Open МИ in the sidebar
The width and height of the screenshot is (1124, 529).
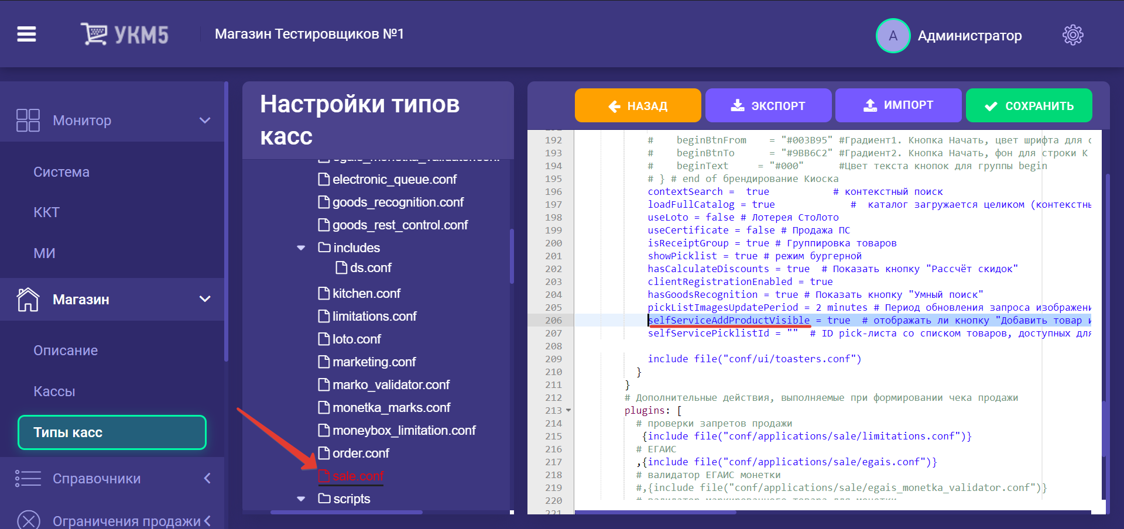coord(44,253)
